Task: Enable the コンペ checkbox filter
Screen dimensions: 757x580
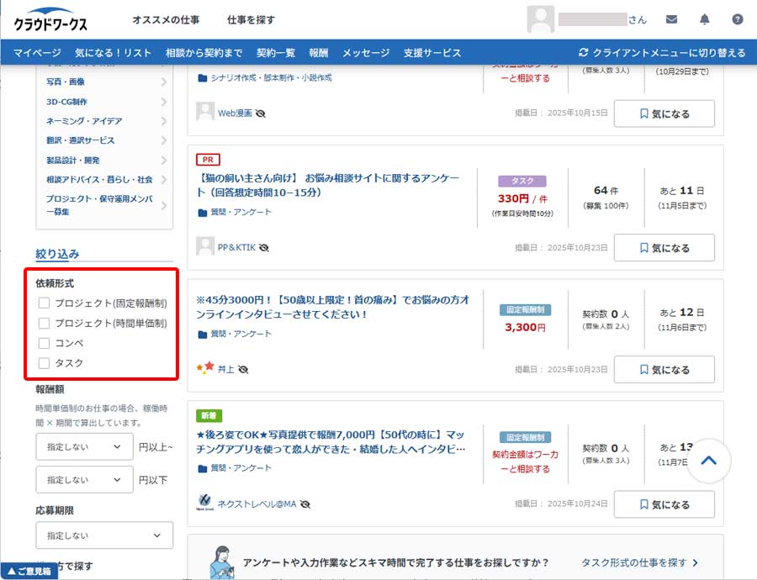Action: (x=45, y=343)
